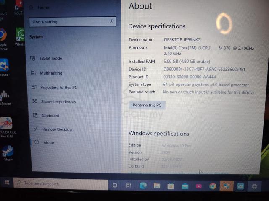Open Mail app from the taskbar

coord(185,186)
